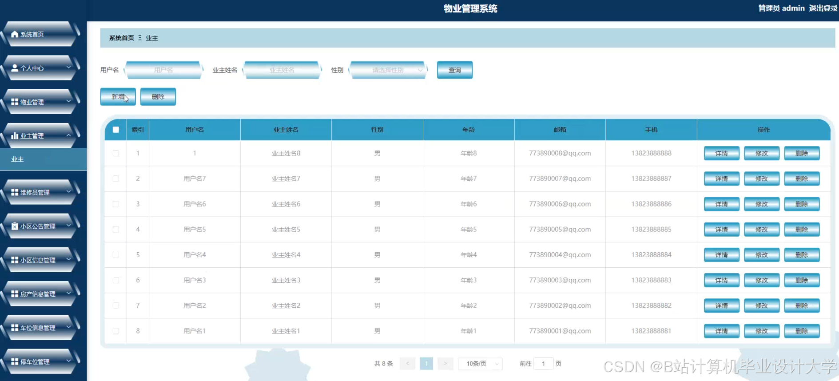Go to previous page arrow
The height and width of the screenshot is (381, 839).
pyautogui.click(x=407, y=364)
